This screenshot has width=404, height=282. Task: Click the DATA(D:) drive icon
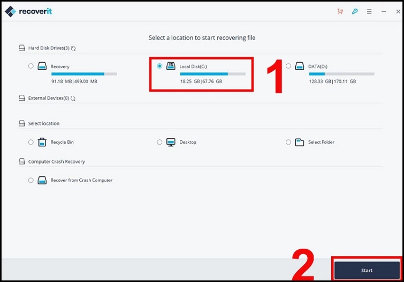300,66
